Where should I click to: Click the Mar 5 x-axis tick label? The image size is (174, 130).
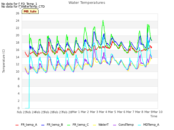click(112, 112)
